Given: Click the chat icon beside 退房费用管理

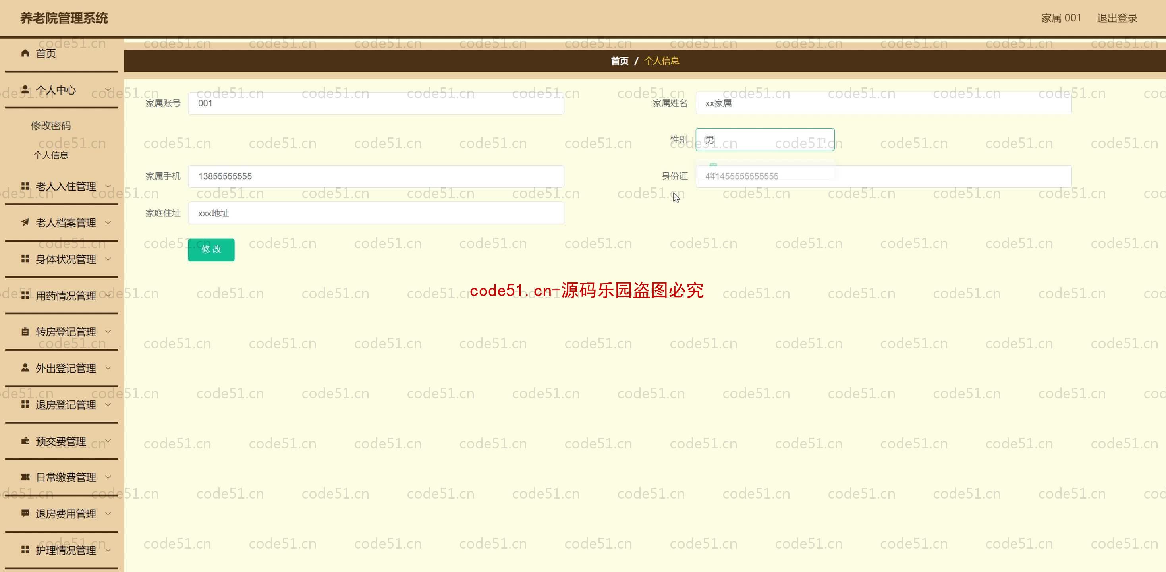Looking at the screenshot, I should (25, 513).
